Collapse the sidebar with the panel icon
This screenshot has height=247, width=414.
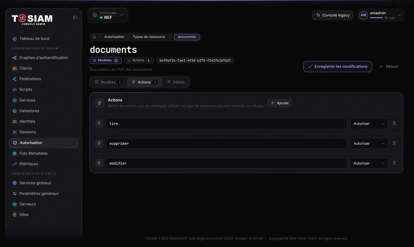75,18
